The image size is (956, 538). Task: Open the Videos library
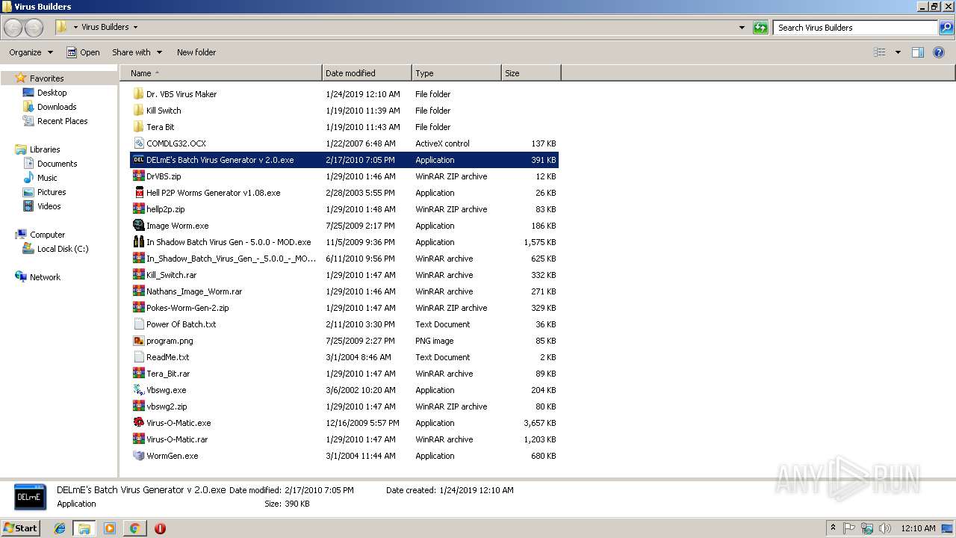(x=49, y=206)
